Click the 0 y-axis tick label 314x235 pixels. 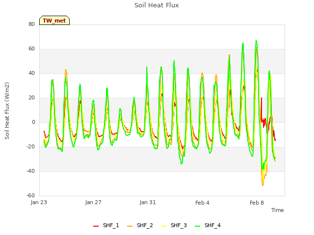pyautogui.click(x=33, y=122)
